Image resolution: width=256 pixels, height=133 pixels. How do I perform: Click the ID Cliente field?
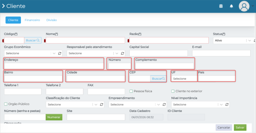coord(186,117)
